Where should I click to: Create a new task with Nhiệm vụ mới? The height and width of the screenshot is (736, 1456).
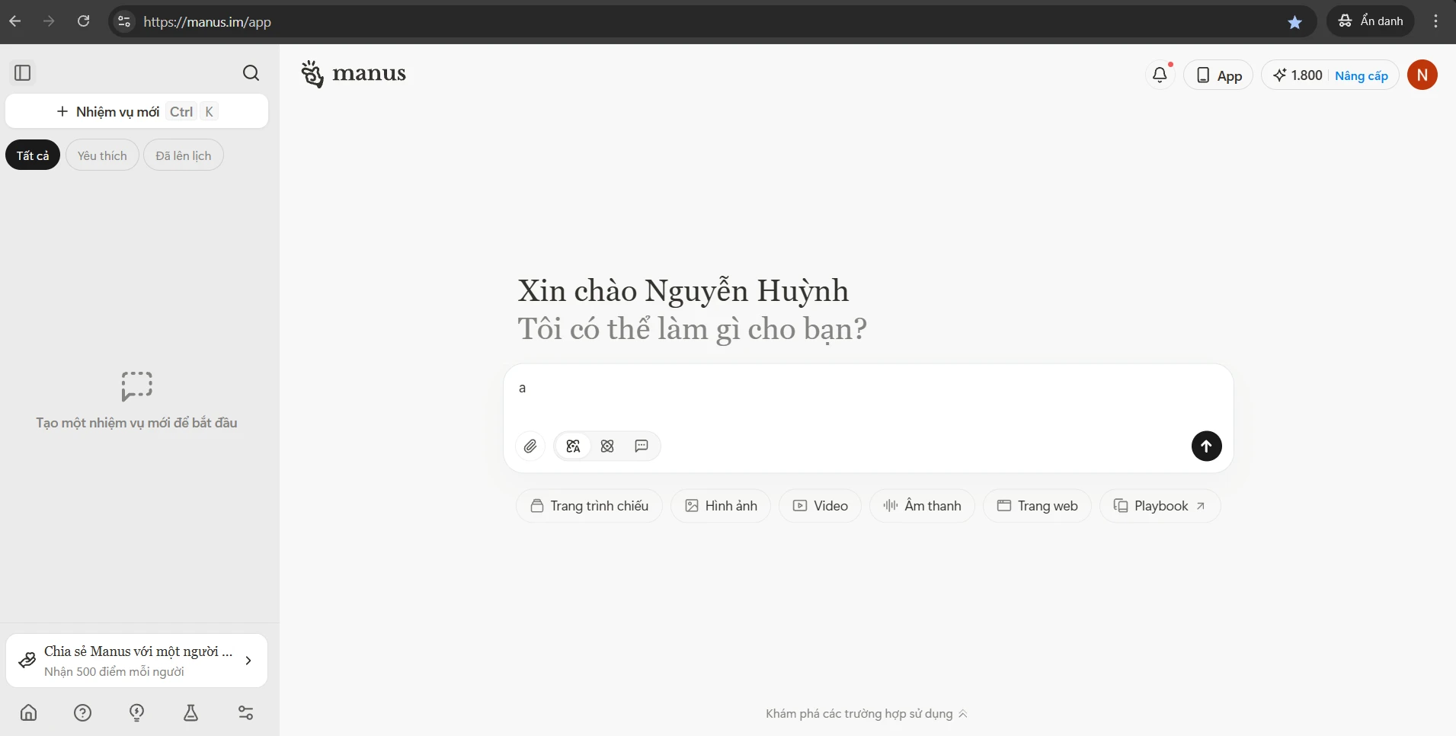coord(136,111)
